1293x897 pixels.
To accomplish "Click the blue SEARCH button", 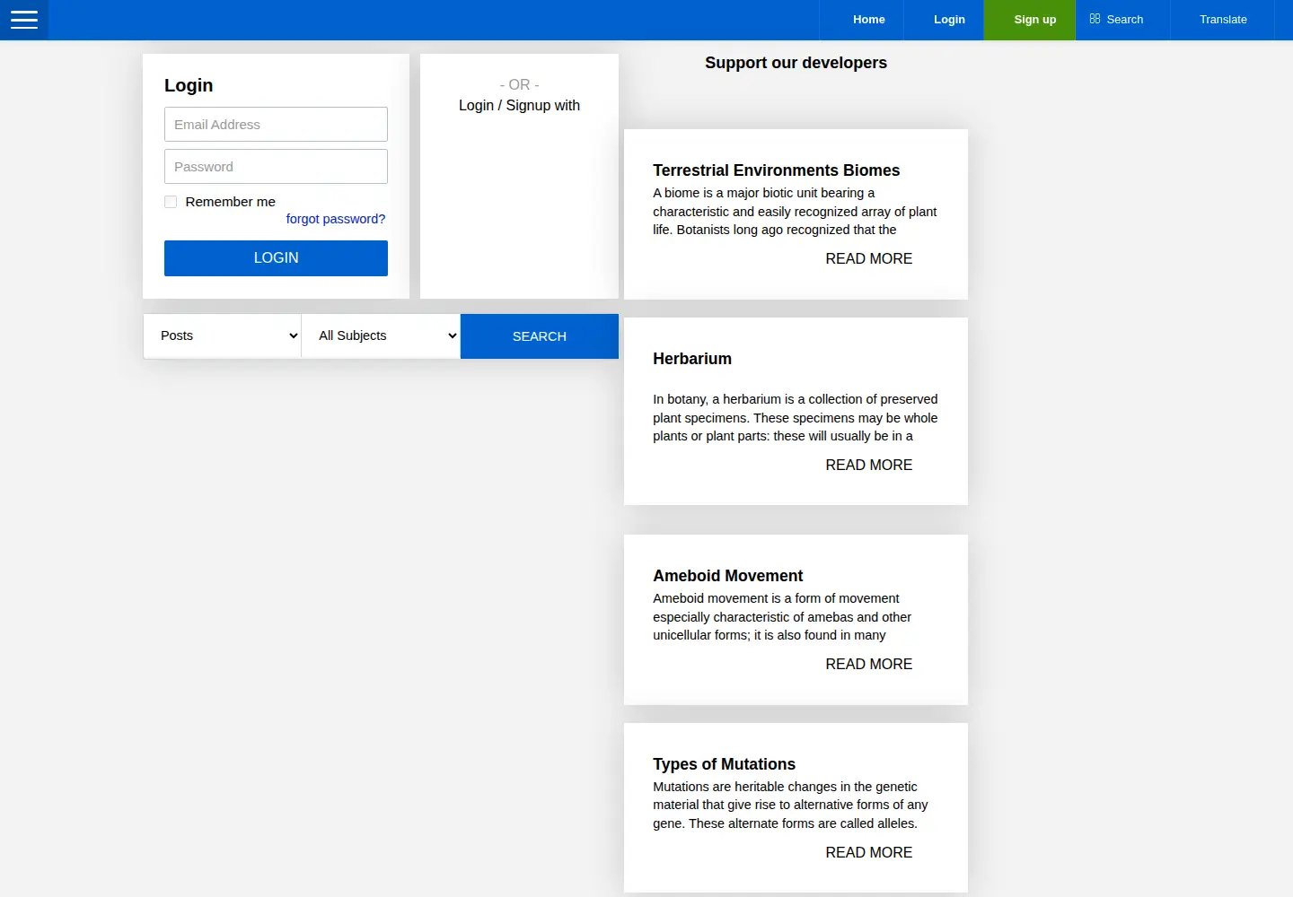I will (x=540, y=336).
